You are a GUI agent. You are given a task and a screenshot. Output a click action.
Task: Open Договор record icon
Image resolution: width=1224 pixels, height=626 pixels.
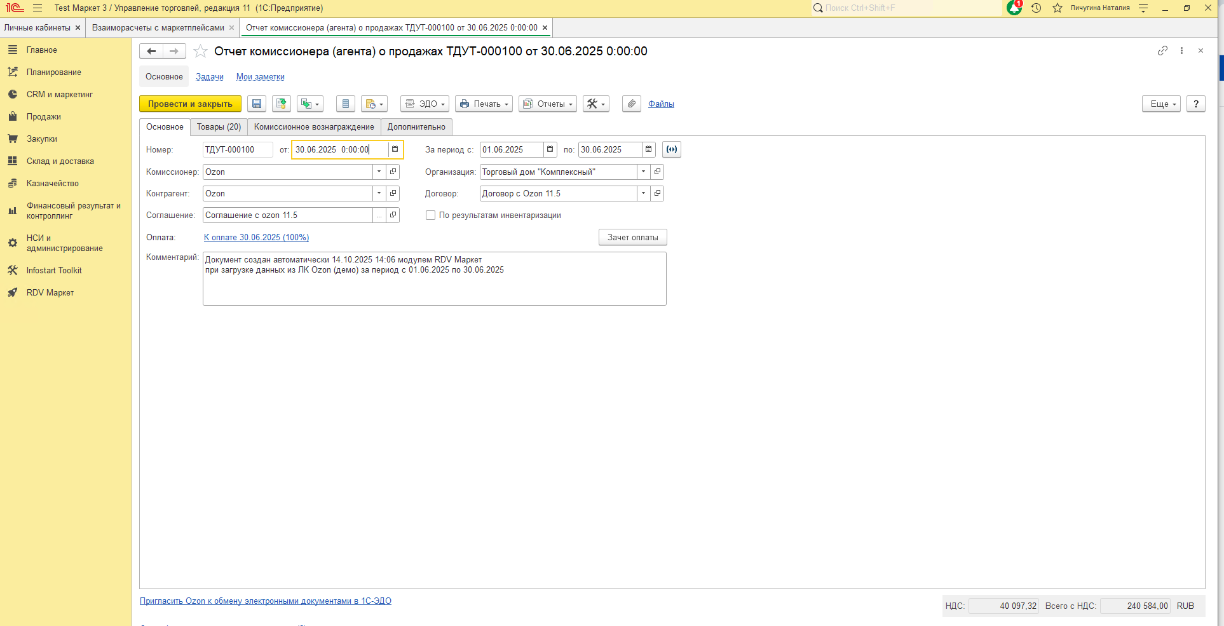657,193
